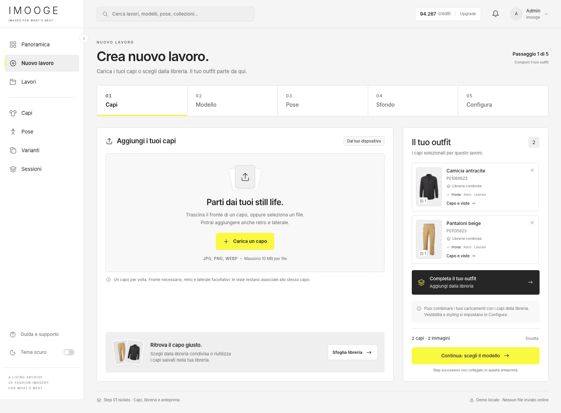Remove Pantaloni beige from the outfit
The height and width of the screenshot is (413, 561).
point(532,223)
